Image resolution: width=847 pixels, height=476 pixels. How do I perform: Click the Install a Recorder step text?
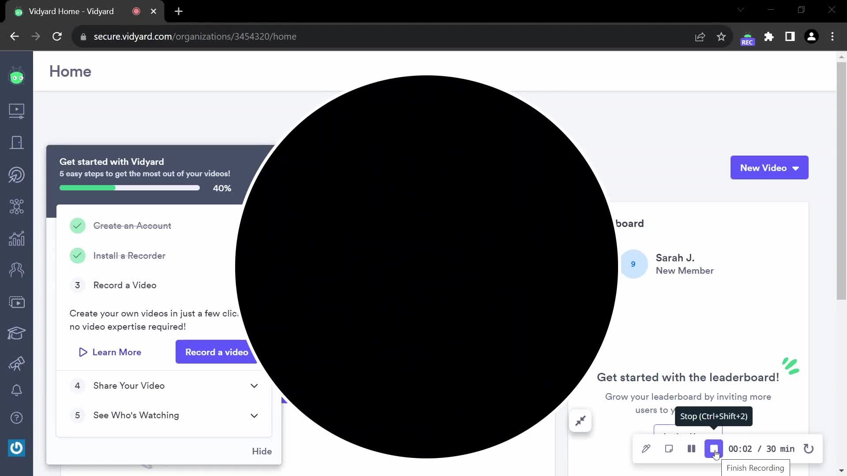129,256
